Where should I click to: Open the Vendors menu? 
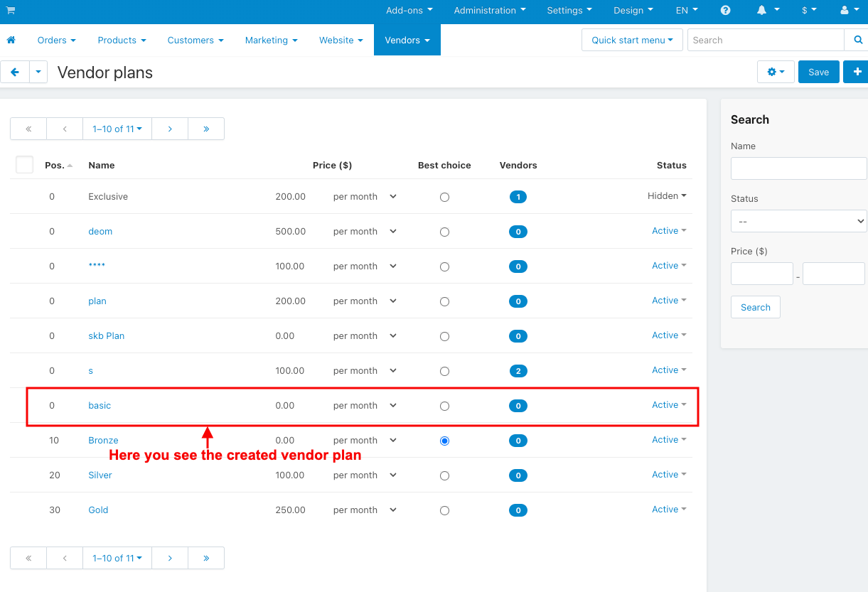pyautogui.click(x=407, y=41)
